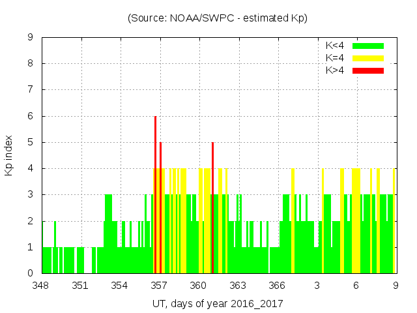This screenshot has height=313, width=417.
Task: Click y-axis tick label 0
Action: [31, 273]
